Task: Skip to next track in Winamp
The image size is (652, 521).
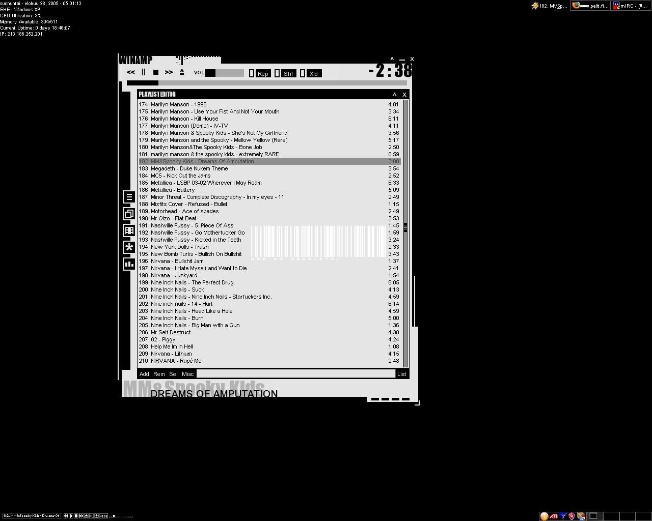Action: pos(169,73)
